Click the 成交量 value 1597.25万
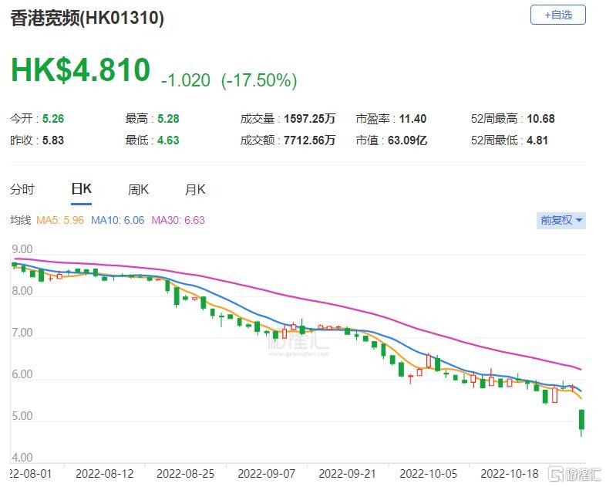The width and height of the screenshot is (606, 487). click(310, 118)
